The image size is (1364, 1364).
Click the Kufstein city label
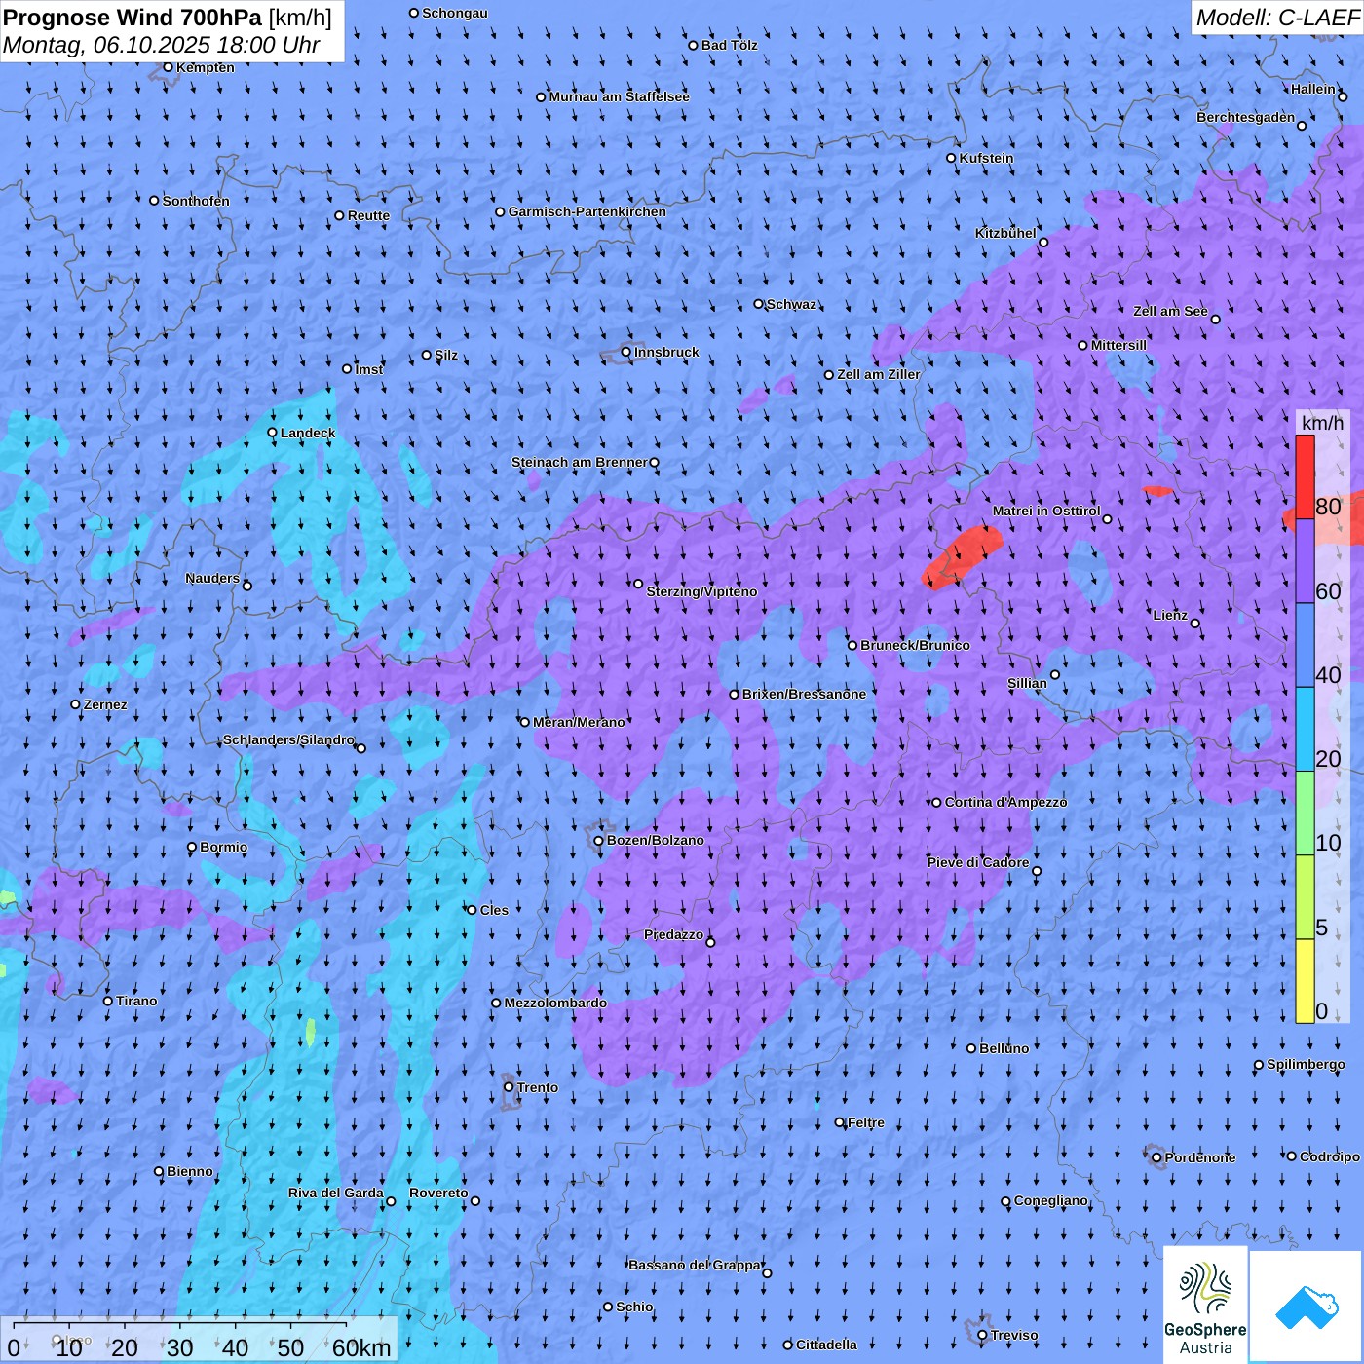986,158
